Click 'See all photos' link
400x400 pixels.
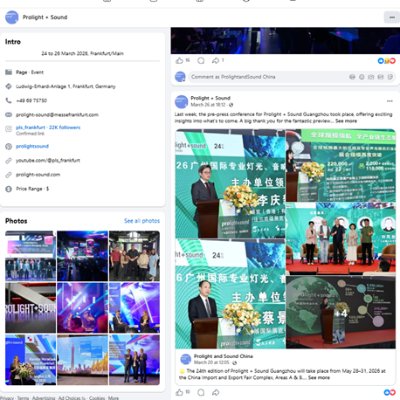[141, 221]
